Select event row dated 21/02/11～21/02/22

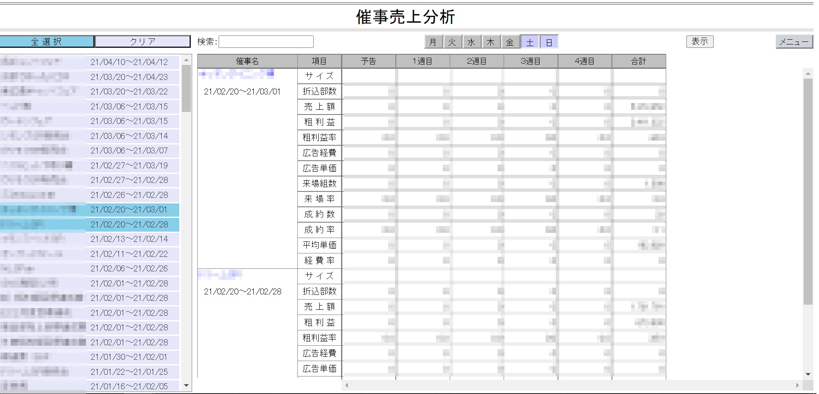[89, 254]
